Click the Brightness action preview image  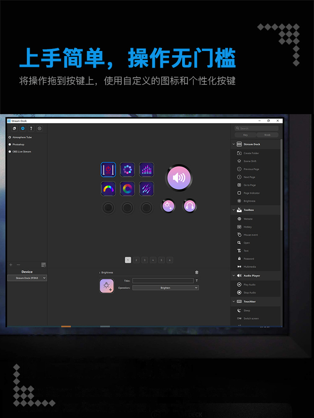107,286
